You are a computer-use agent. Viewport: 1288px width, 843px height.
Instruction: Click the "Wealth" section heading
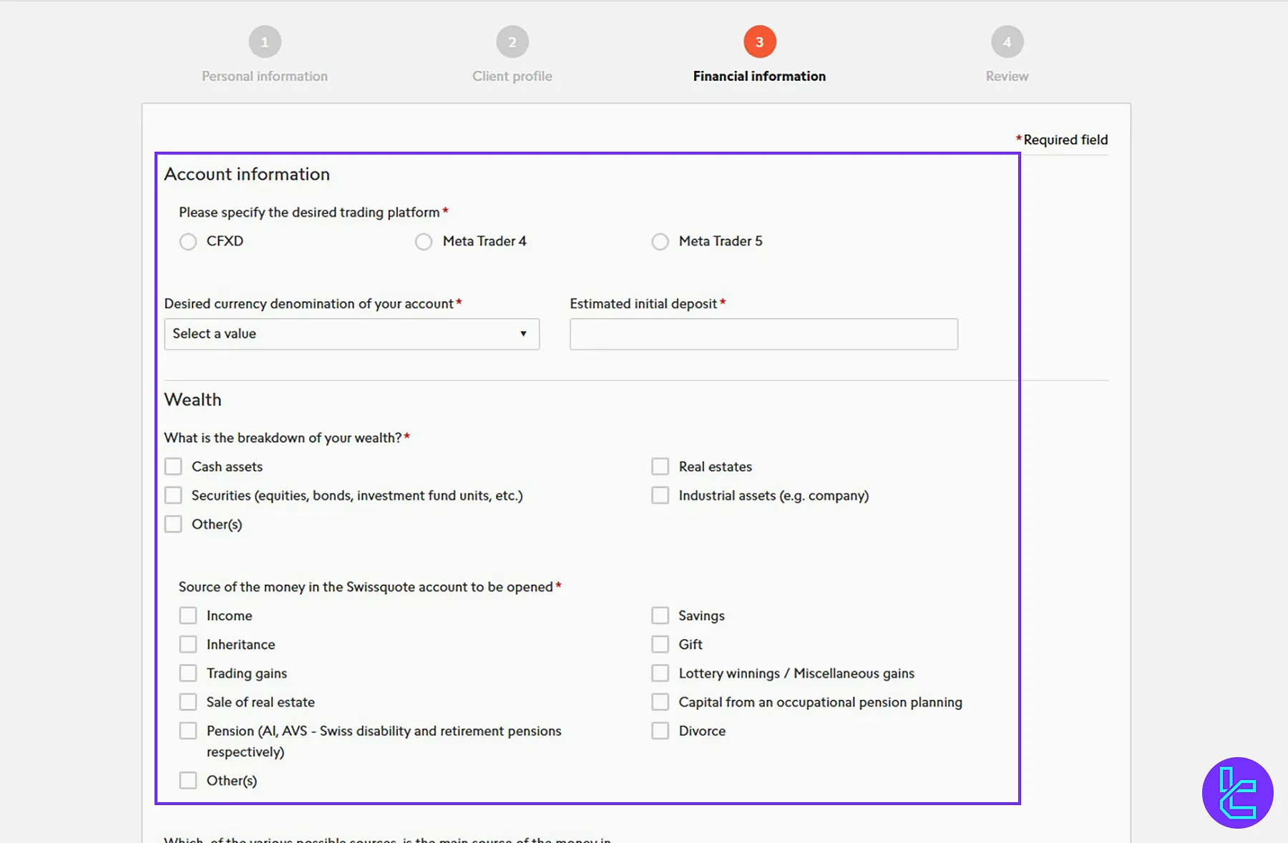point(193,399)
